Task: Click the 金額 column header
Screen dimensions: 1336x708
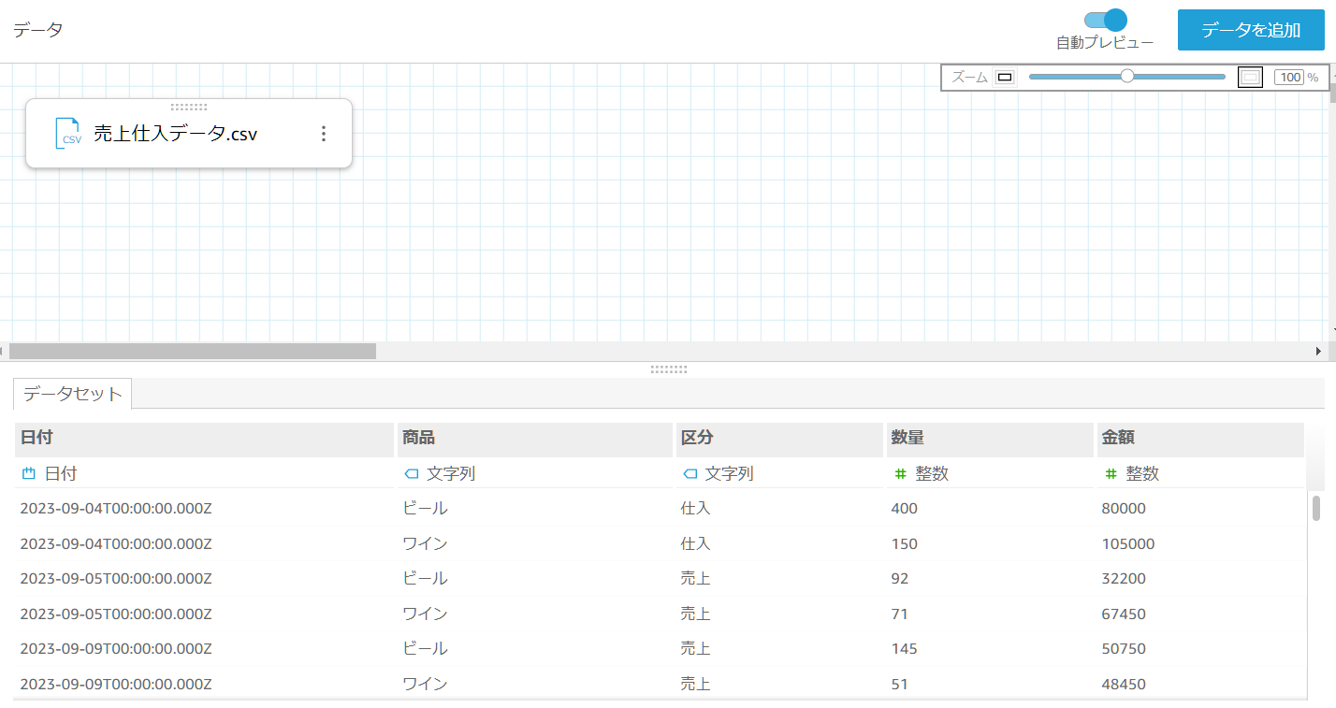Action: coord(1200,439)
